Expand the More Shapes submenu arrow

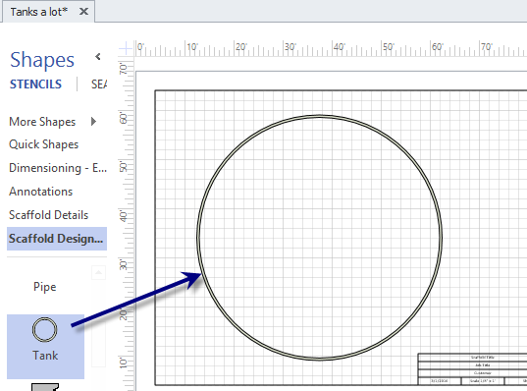(94, 121)
